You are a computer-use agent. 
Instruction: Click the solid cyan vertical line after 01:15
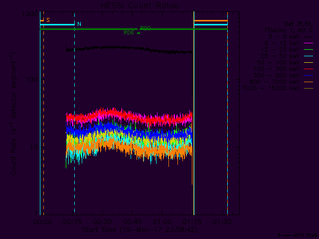pos(194,114)
